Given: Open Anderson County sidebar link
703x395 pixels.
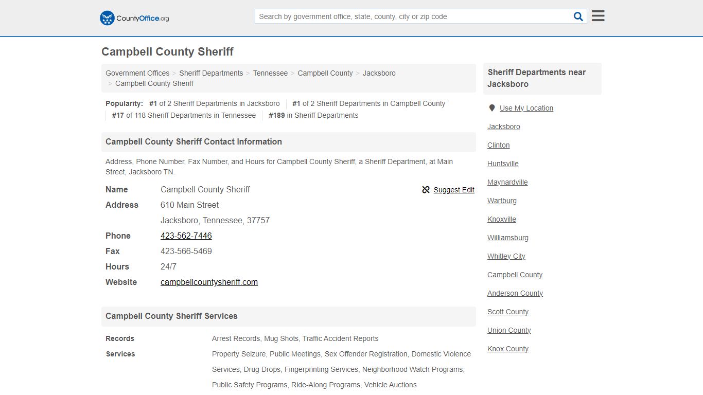Looking at the screenshot, I should [515, 293].
